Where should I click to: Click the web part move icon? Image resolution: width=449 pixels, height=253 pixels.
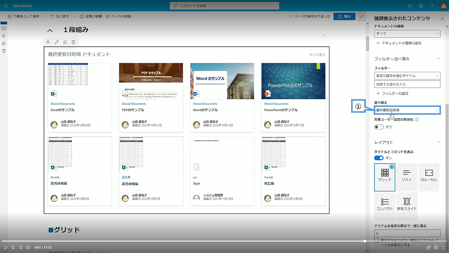click(48, 42)
